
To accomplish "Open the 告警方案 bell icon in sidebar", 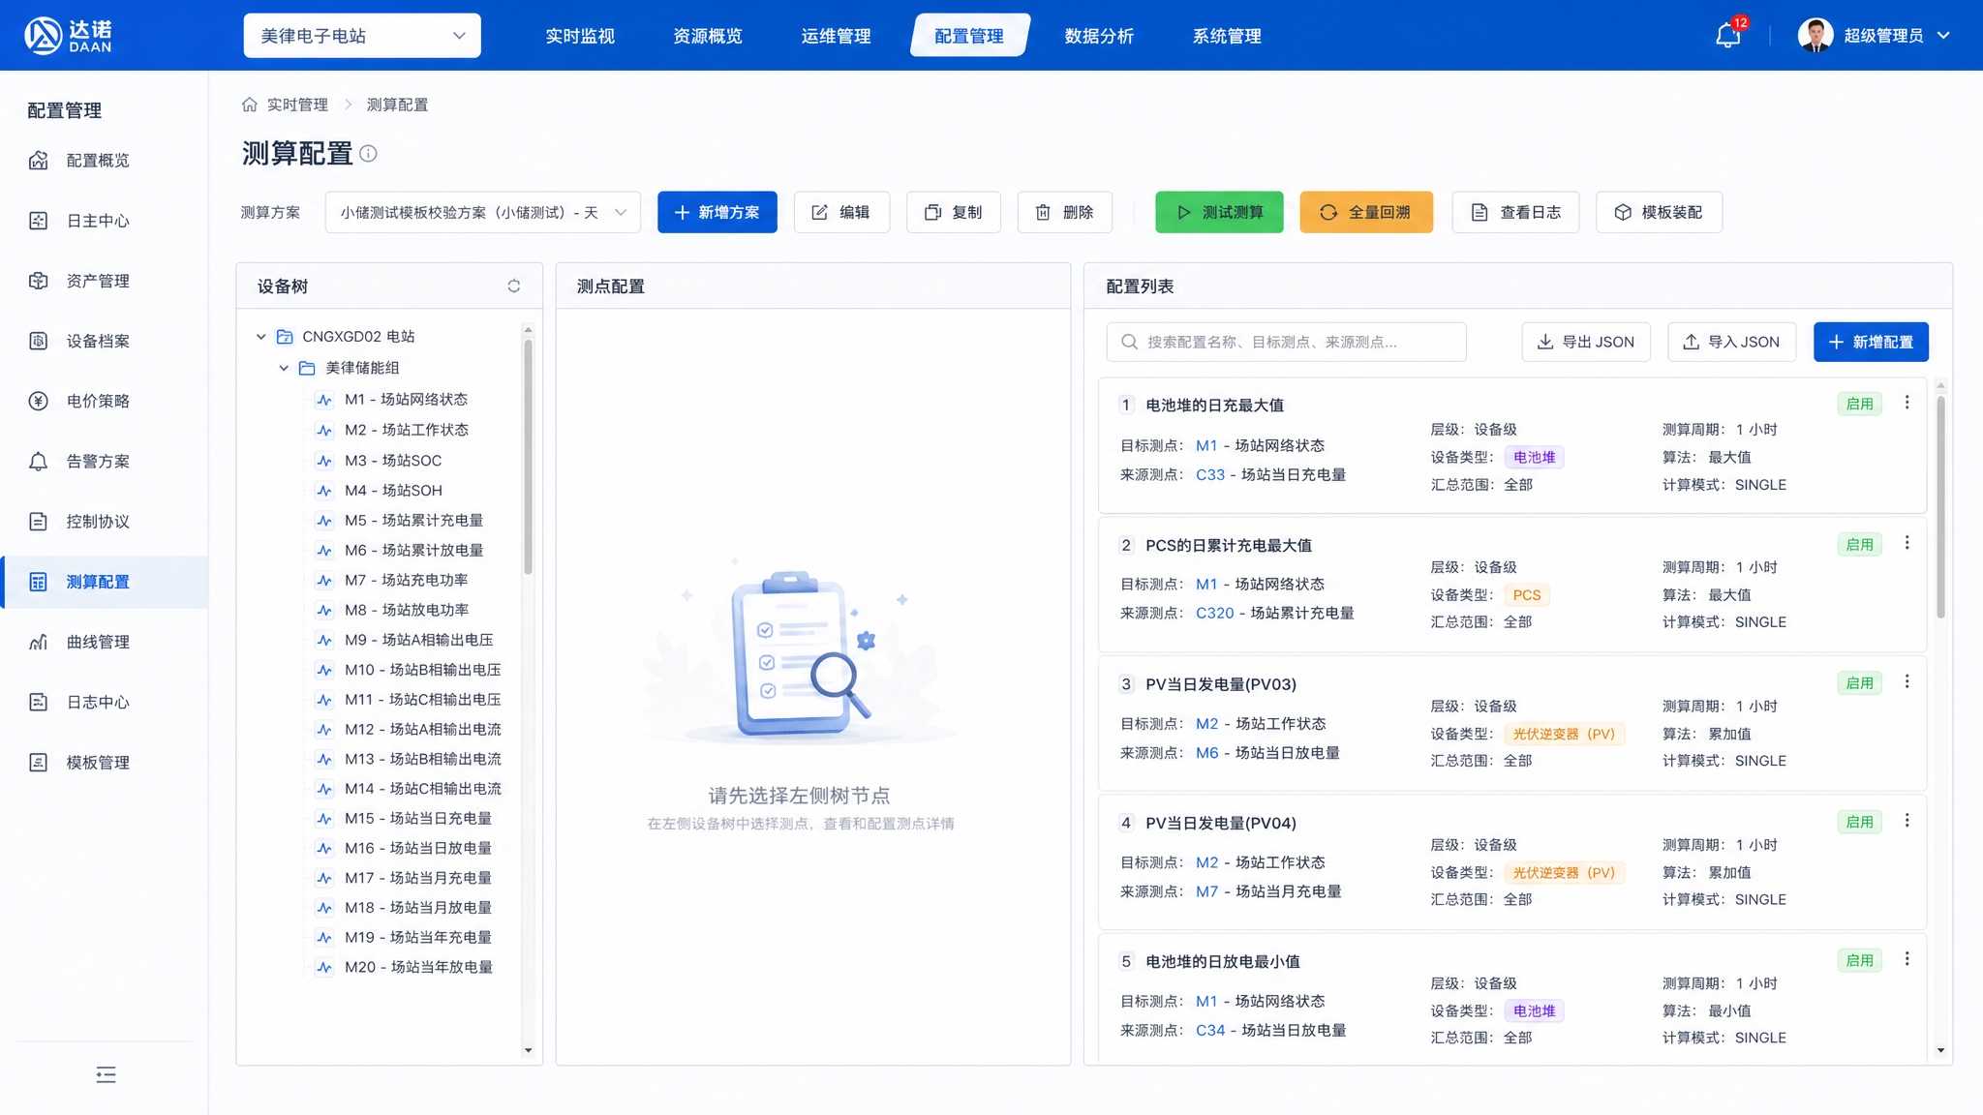I will (38, 461).
